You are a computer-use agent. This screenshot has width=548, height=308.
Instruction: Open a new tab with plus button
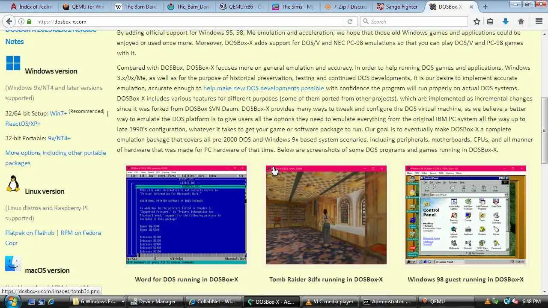pos(485,7)
